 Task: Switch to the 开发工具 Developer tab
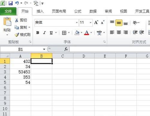click(x=142, y=11)
